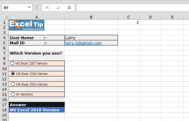Select row 7 header
The height and width of the screenshot is (121, 189).
(4, 53)
